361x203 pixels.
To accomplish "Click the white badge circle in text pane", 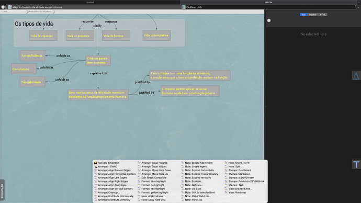I will (x=269, y=20).
